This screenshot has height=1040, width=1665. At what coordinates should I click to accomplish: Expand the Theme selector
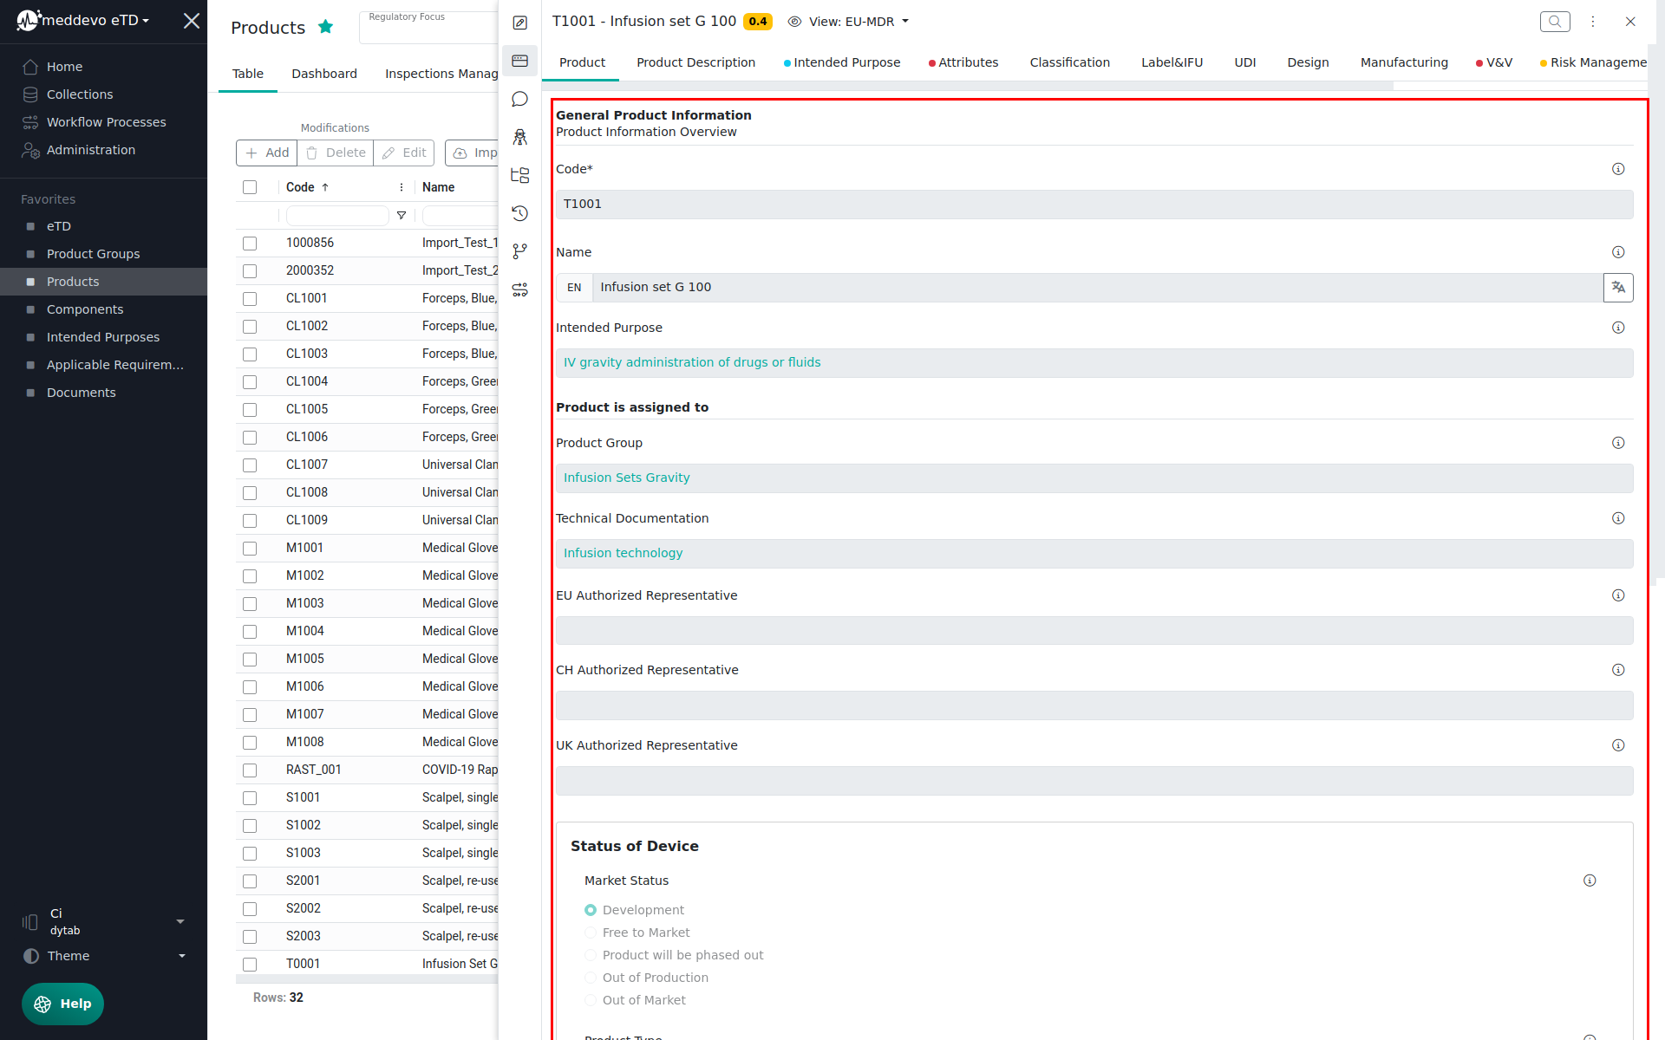(x=104, y=956)
